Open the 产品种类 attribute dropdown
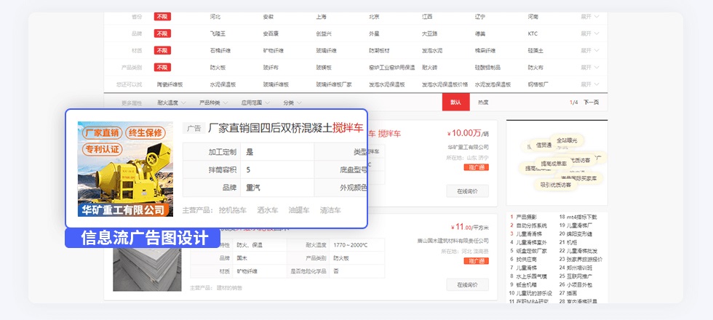713x320 pixels. (214, 103)
